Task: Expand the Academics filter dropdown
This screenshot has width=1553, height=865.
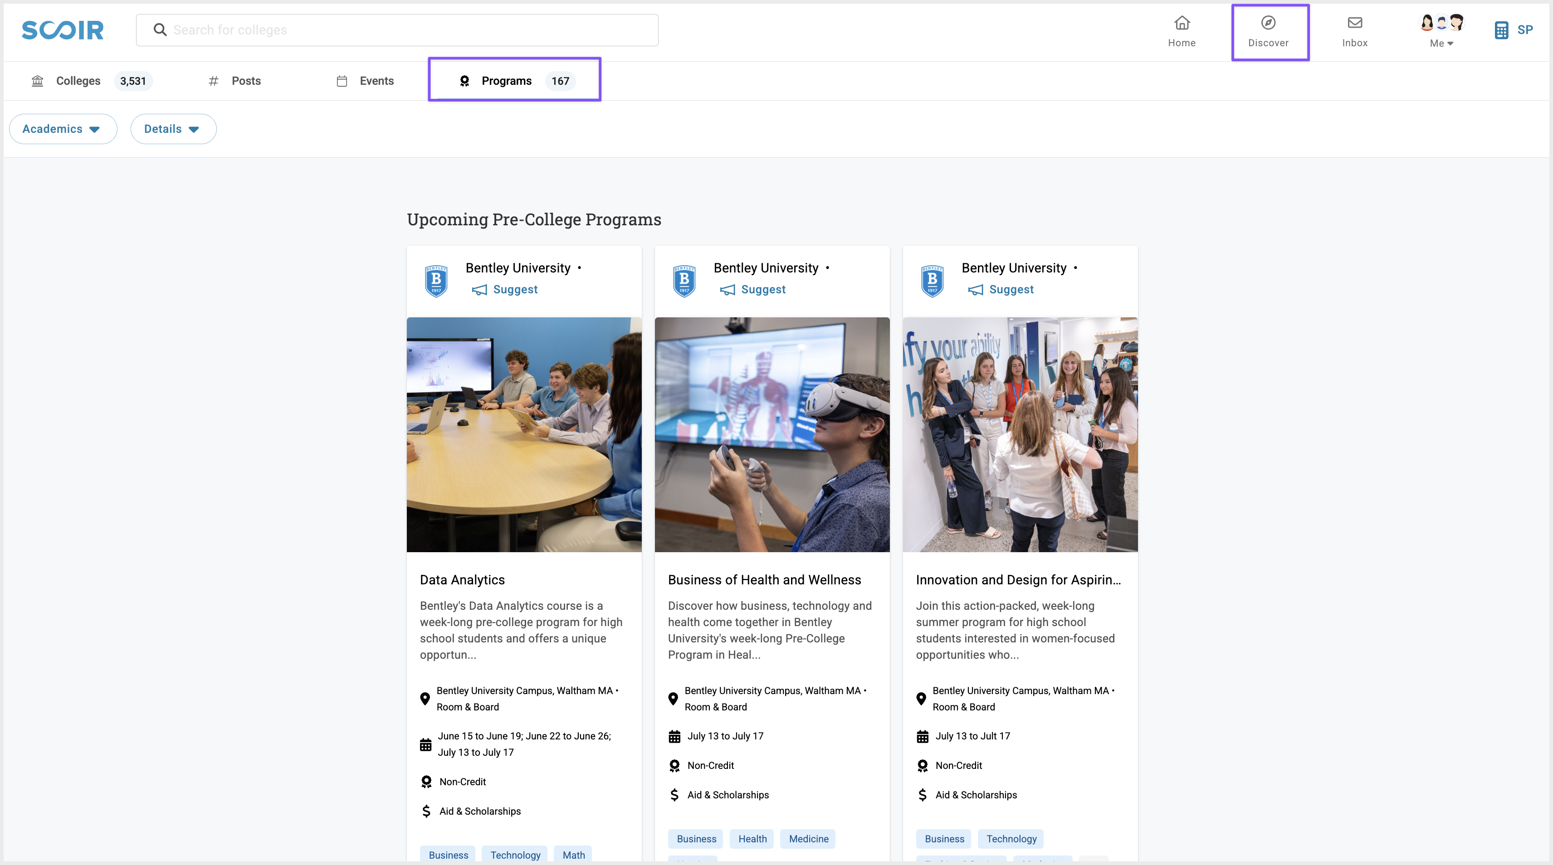Action: tap(63, 129)
